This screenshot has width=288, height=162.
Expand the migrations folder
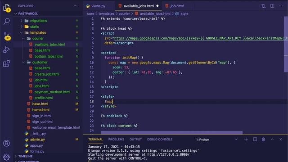pos(22,21)
